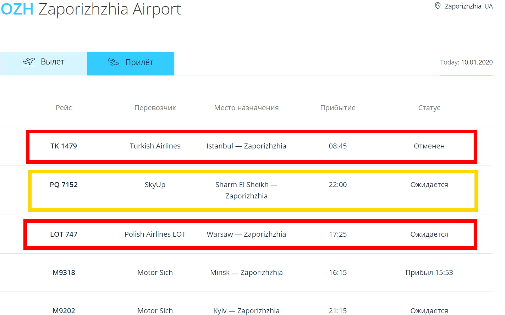Image resolution: width=505 pixels, height=315 pixels.
Task: Click the Прибытие column header
Action: [338, 108]
